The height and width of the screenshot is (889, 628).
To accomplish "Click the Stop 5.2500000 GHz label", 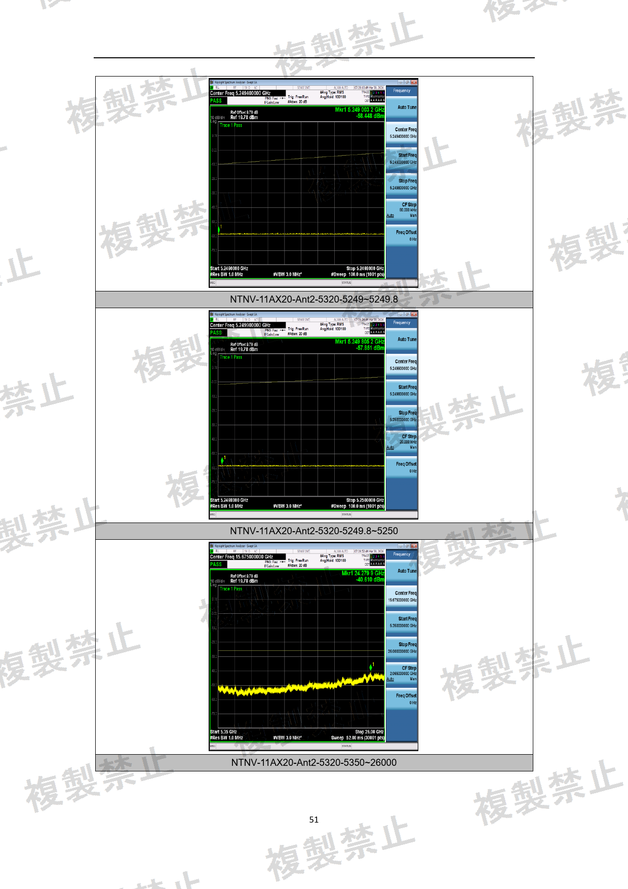I will click(x=365, y=500).
